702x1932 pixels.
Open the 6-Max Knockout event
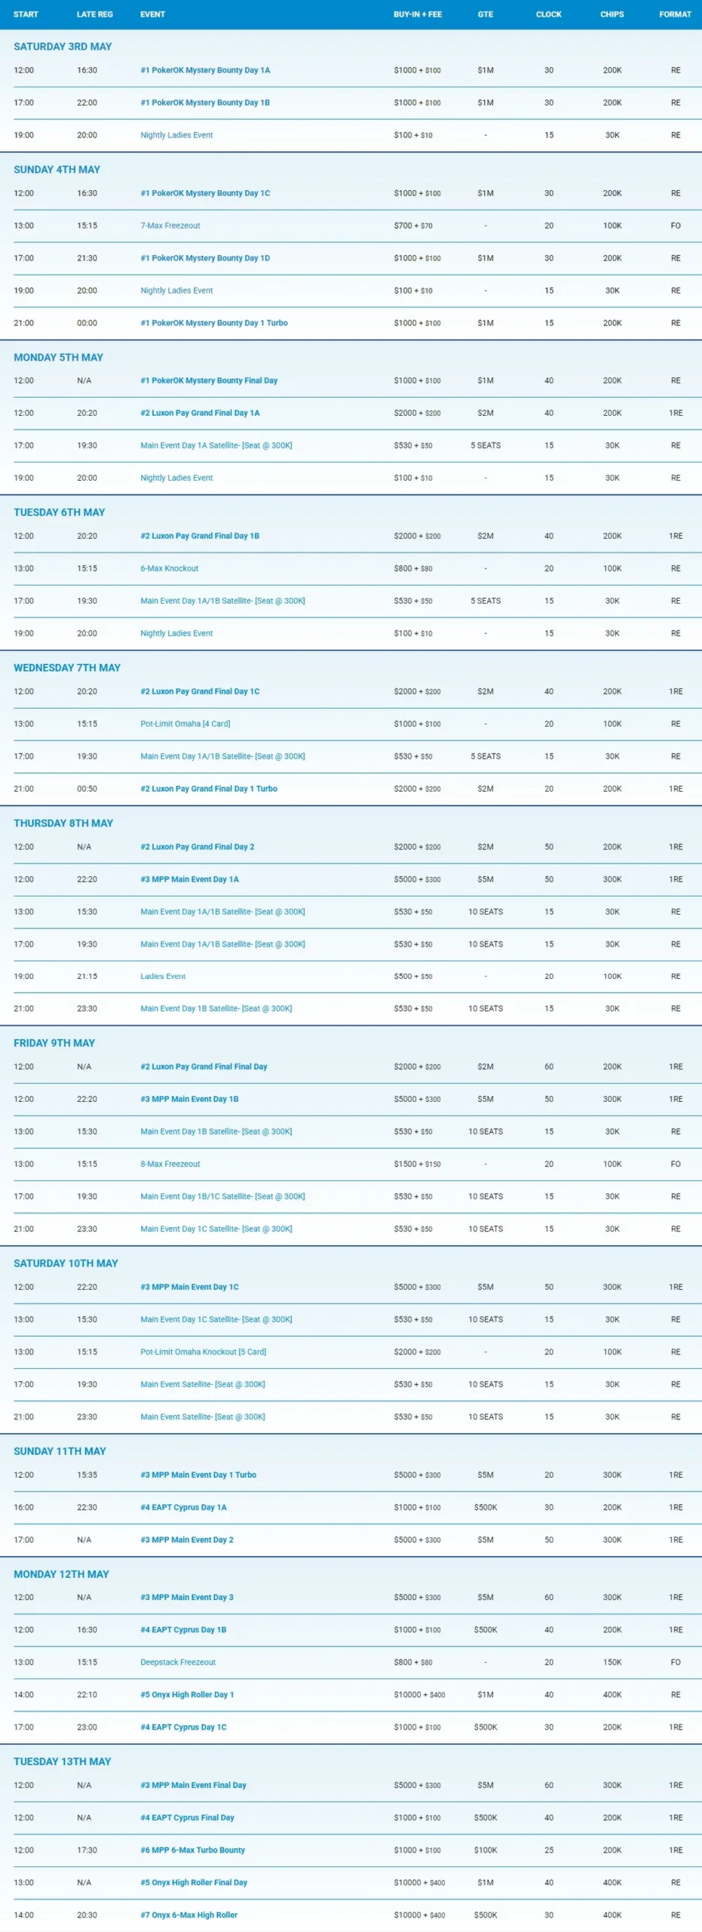coord(170,568)
